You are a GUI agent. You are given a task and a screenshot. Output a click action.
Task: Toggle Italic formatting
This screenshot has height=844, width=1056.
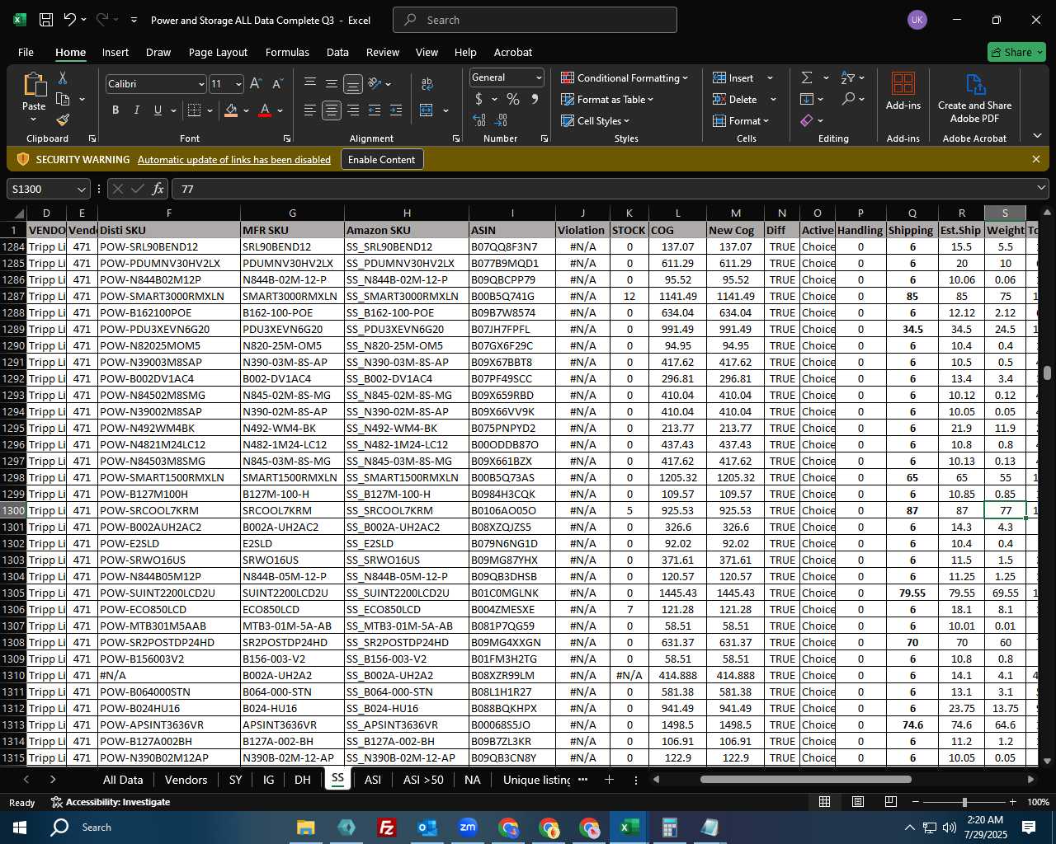(136, 110)
